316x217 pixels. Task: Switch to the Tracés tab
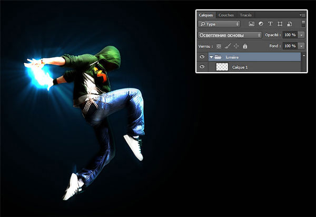click(x=245, y=15)
